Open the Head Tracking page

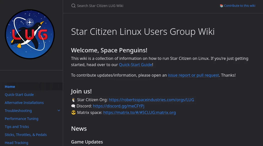[x=17, y=143]
